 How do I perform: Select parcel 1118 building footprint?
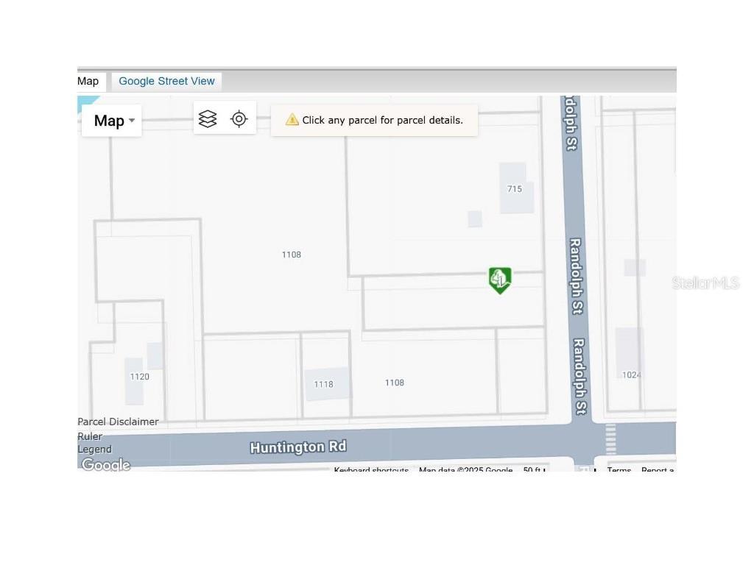coord(324,384)
